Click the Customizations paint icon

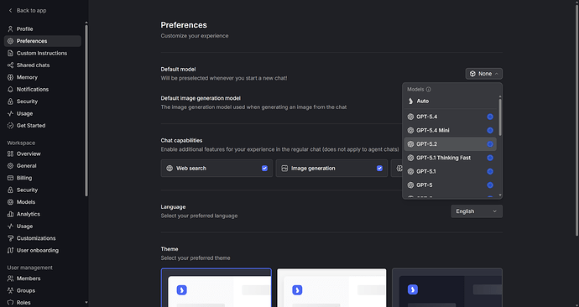[10, 238]
